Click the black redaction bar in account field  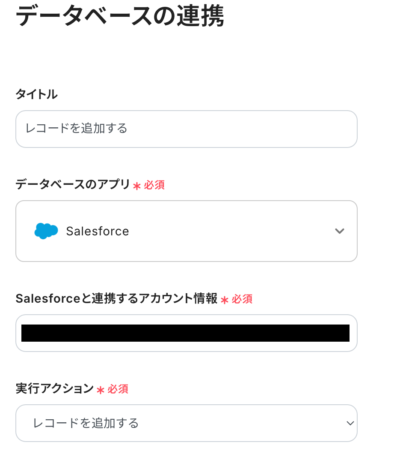coord(185,333)
